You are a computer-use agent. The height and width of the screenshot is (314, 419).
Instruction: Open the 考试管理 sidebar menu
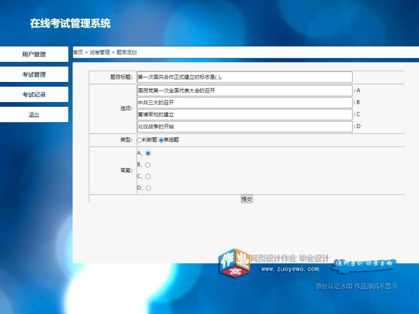click(33, 74)
